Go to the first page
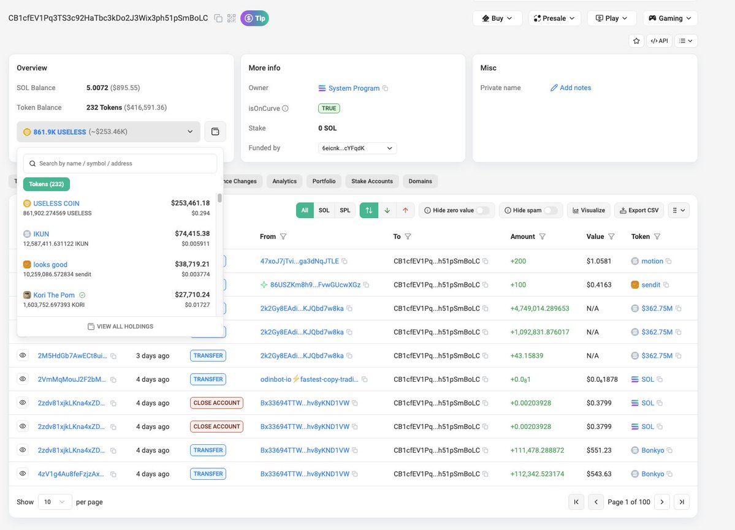The width and height of the screenshot is (735, 530). click(576, 502)
